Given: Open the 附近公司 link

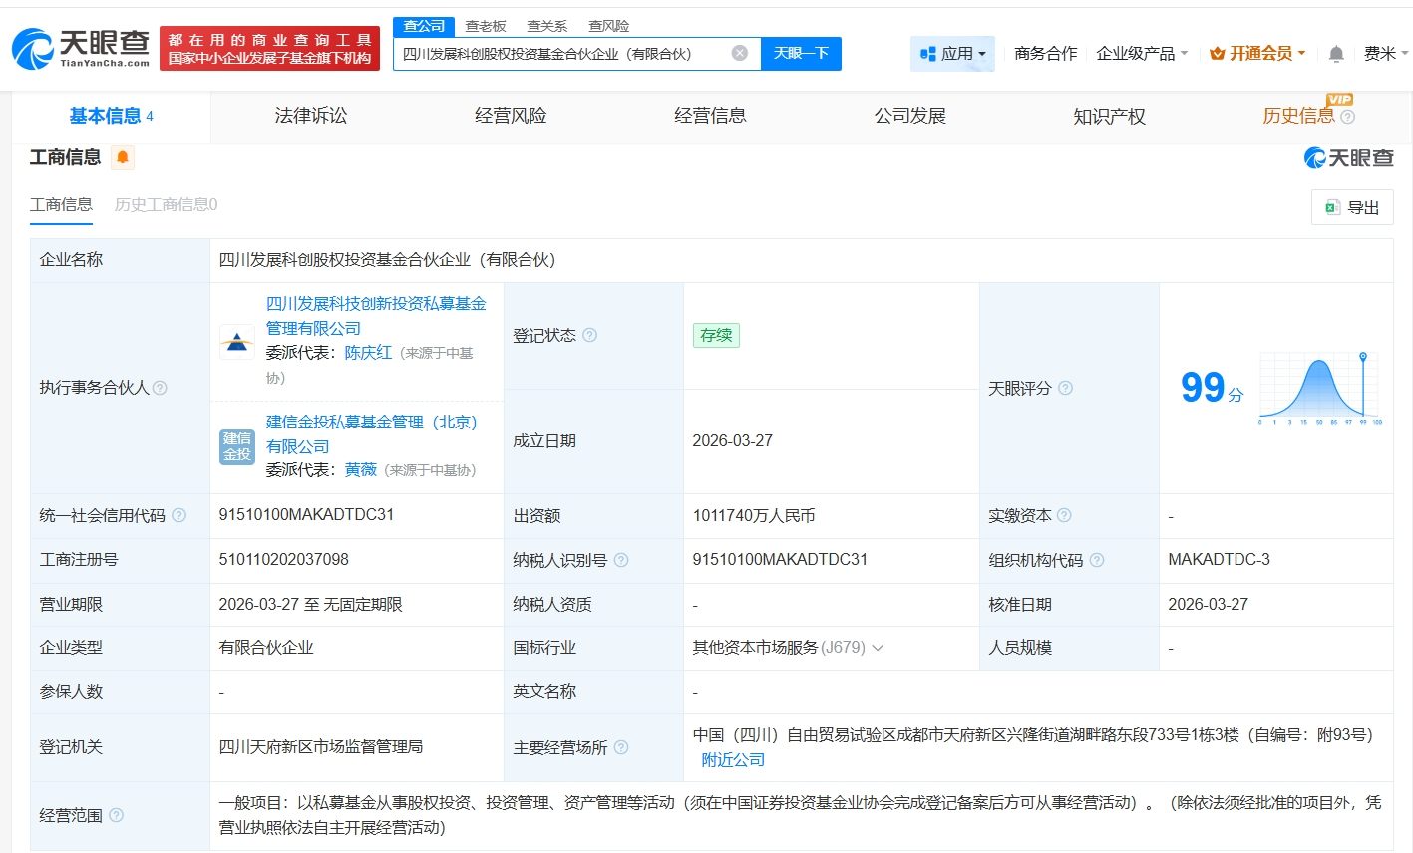Looking at the screenshot, I should point(735,759).
